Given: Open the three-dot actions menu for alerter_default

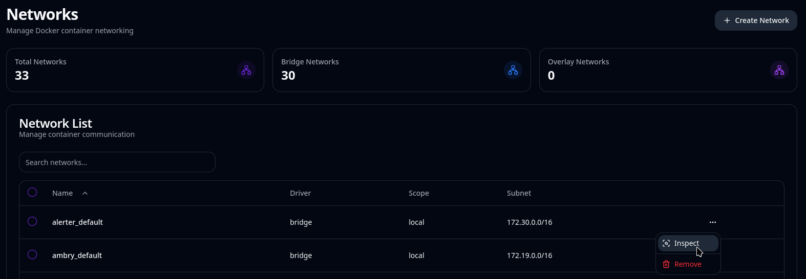Looking at the screenshot, I should pyautogui.click(x=713, y=222).
